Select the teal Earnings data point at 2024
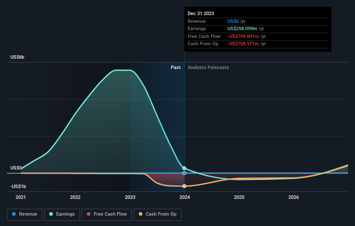Image resolution: width=355 pixels, height=226 pixels. click(x=184, y=168)
